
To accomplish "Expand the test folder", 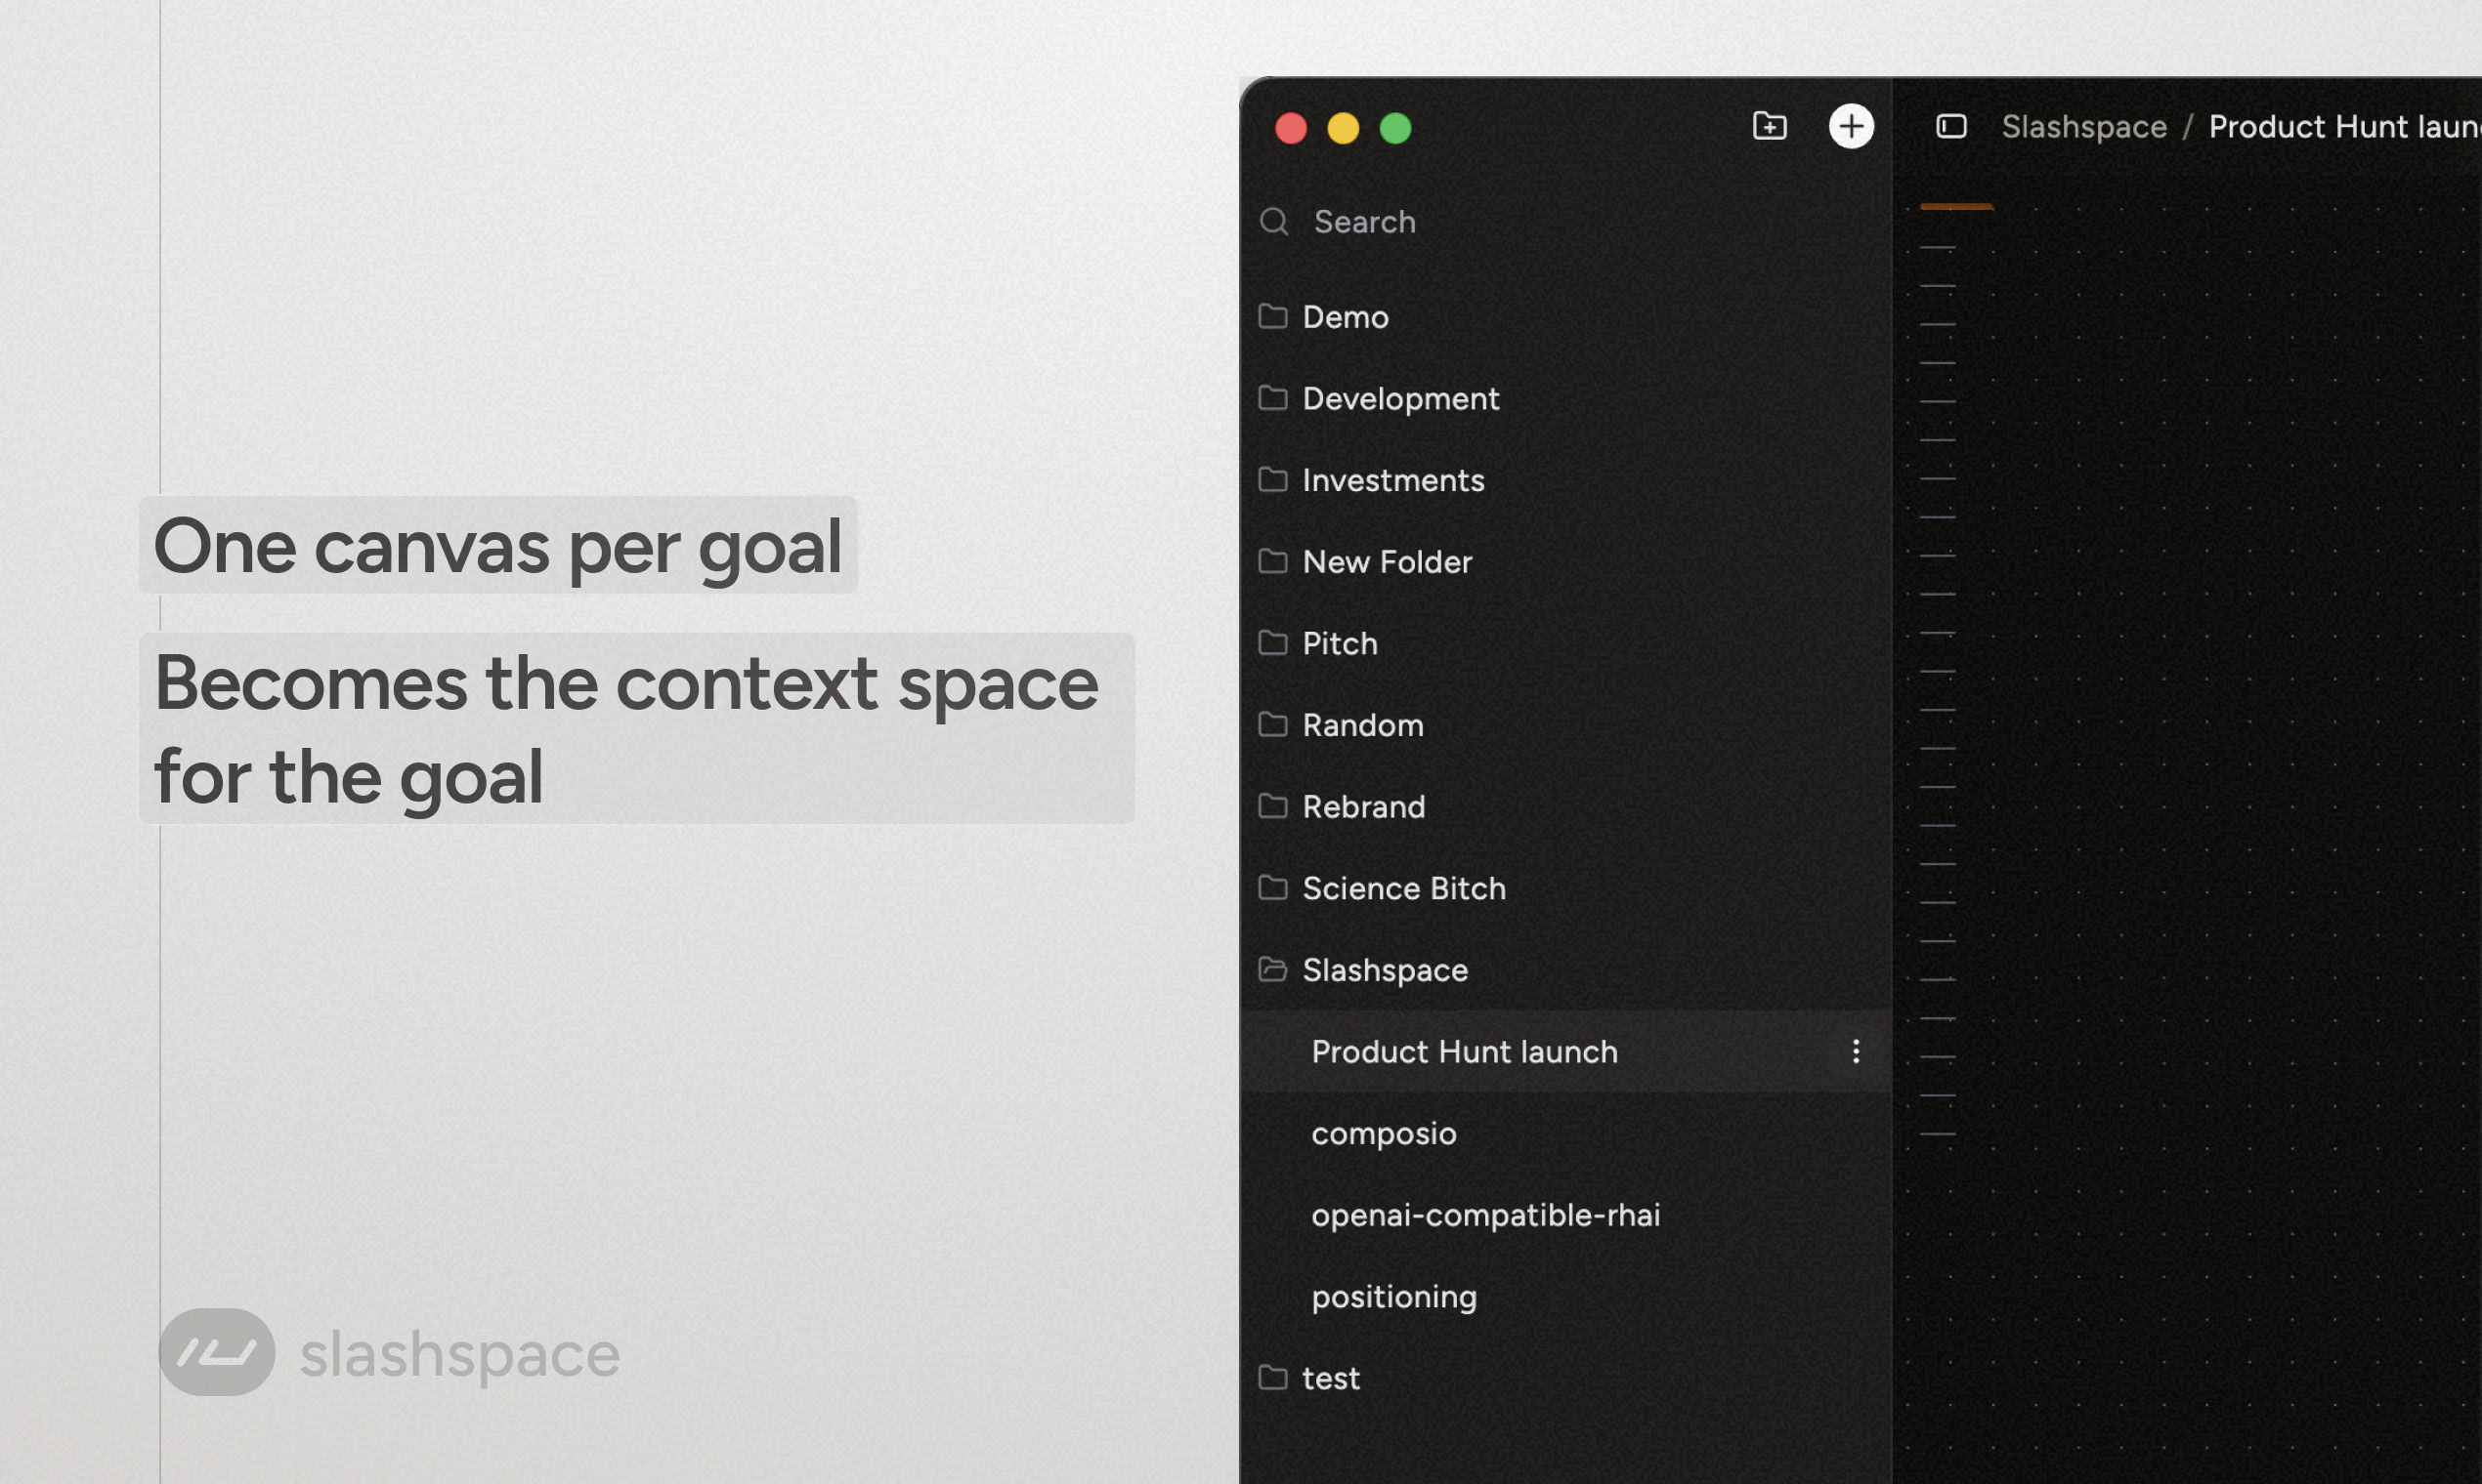I will 1565,1378.
